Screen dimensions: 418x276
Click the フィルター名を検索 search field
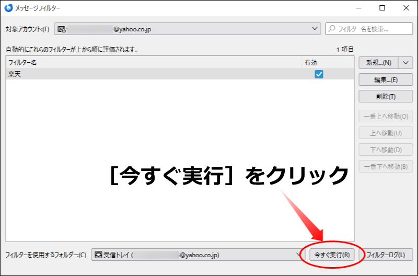click(x=369, y=29)
